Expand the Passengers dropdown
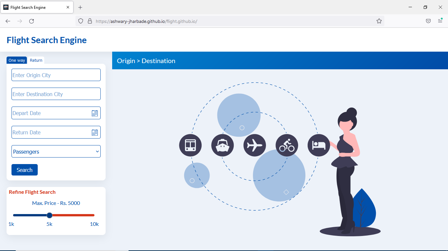Viewport: 448px width, 251px height. [56, 151]
